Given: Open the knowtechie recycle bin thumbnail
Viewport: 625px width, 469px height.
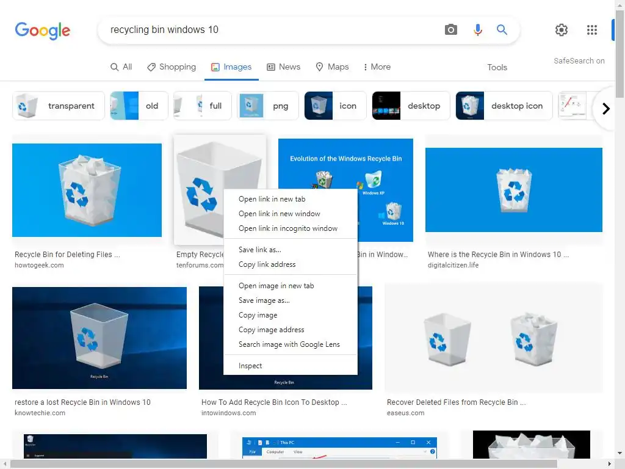Looking at the screenshot, I should (x=99, y=338).
